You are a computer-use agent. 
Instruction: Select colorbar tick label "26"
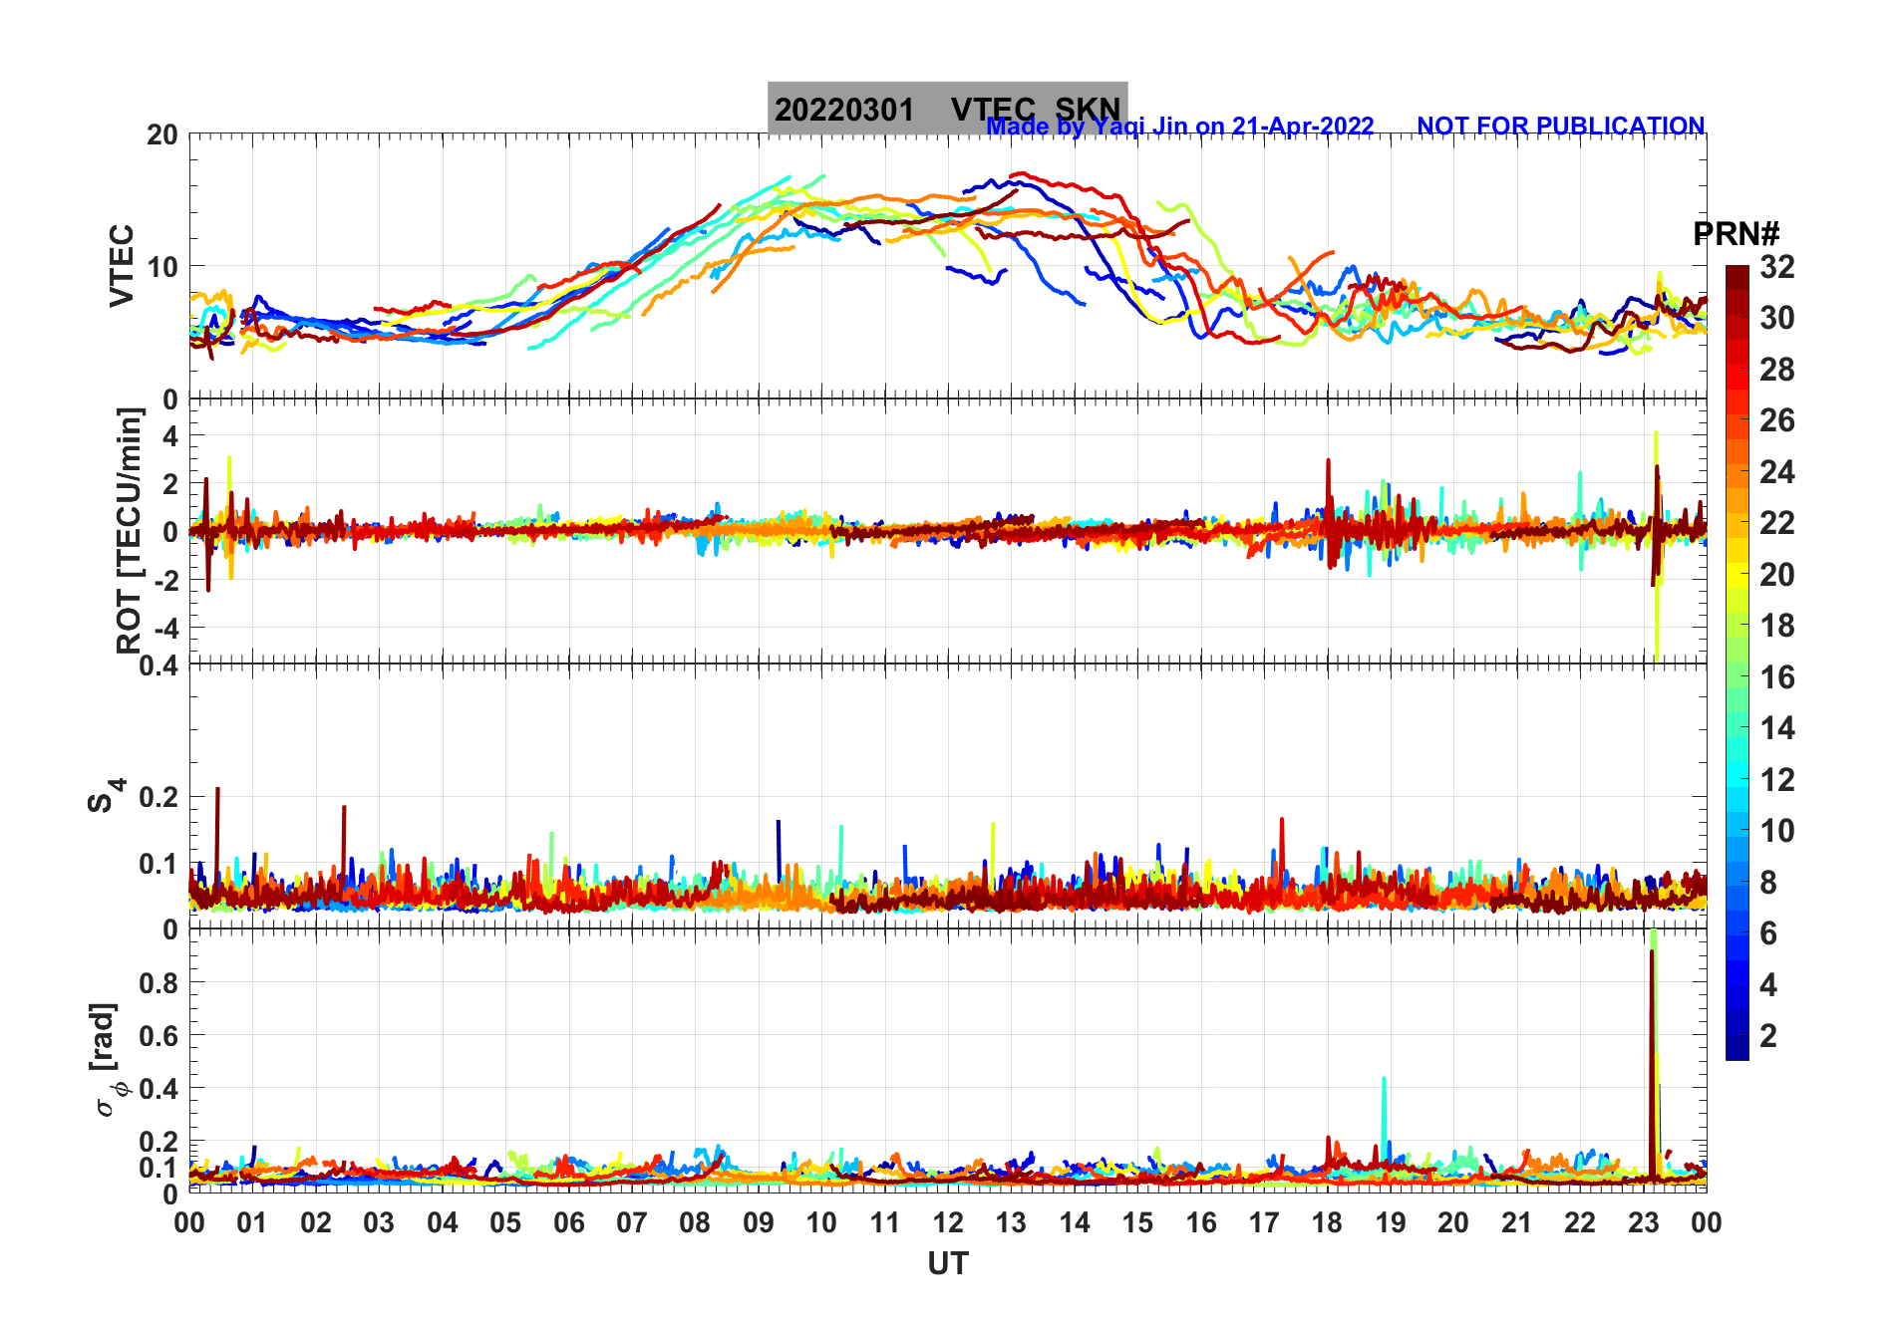[x=1777, y=420]
